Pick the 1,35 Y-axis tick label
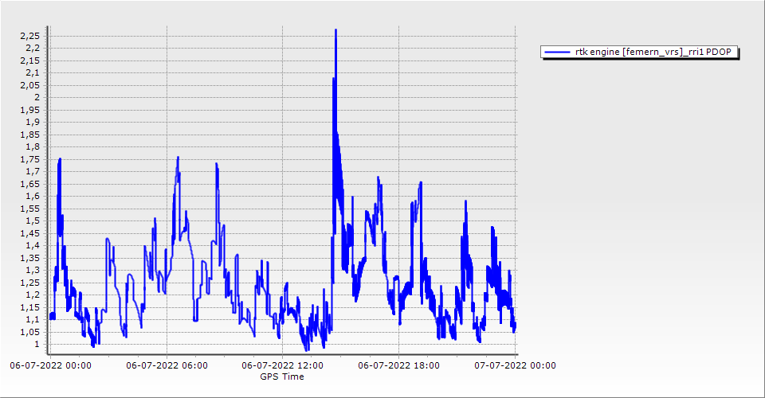 pos(30,258)
